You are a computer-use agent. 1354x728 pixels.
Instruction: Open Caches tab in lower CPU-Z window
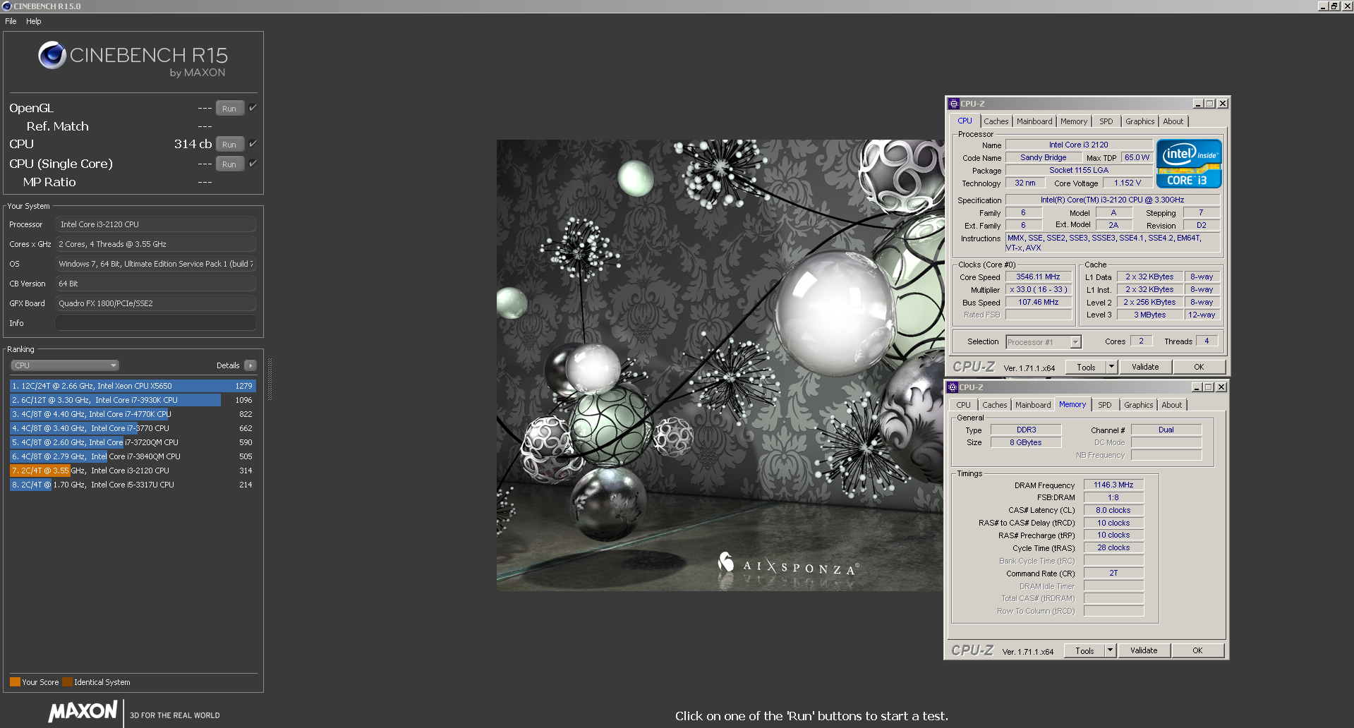tap(994, 405)
